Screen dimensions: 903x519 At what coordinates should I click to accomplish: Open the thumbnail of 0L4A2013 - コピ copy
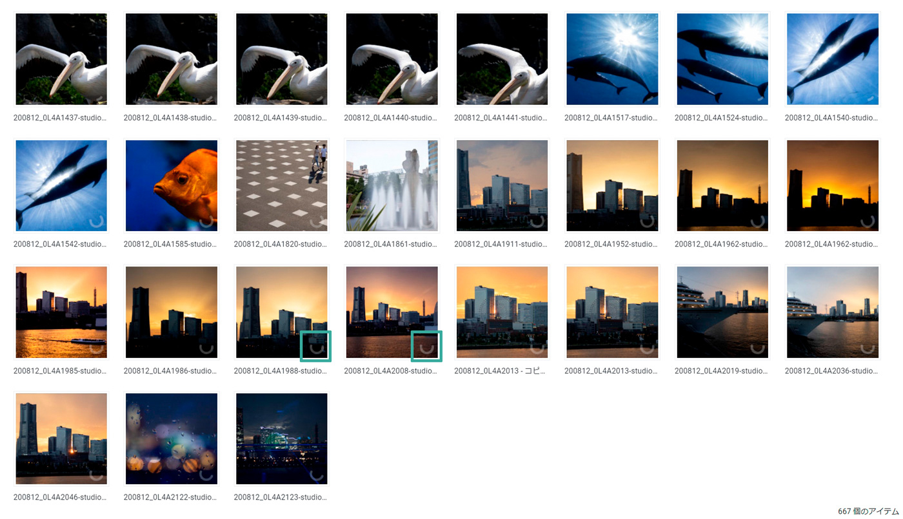[x=502, y=312]
